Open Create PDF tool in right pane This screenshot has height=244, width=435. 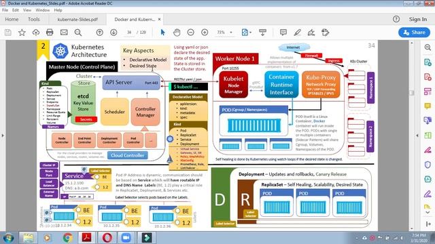[x=428, y=77]
